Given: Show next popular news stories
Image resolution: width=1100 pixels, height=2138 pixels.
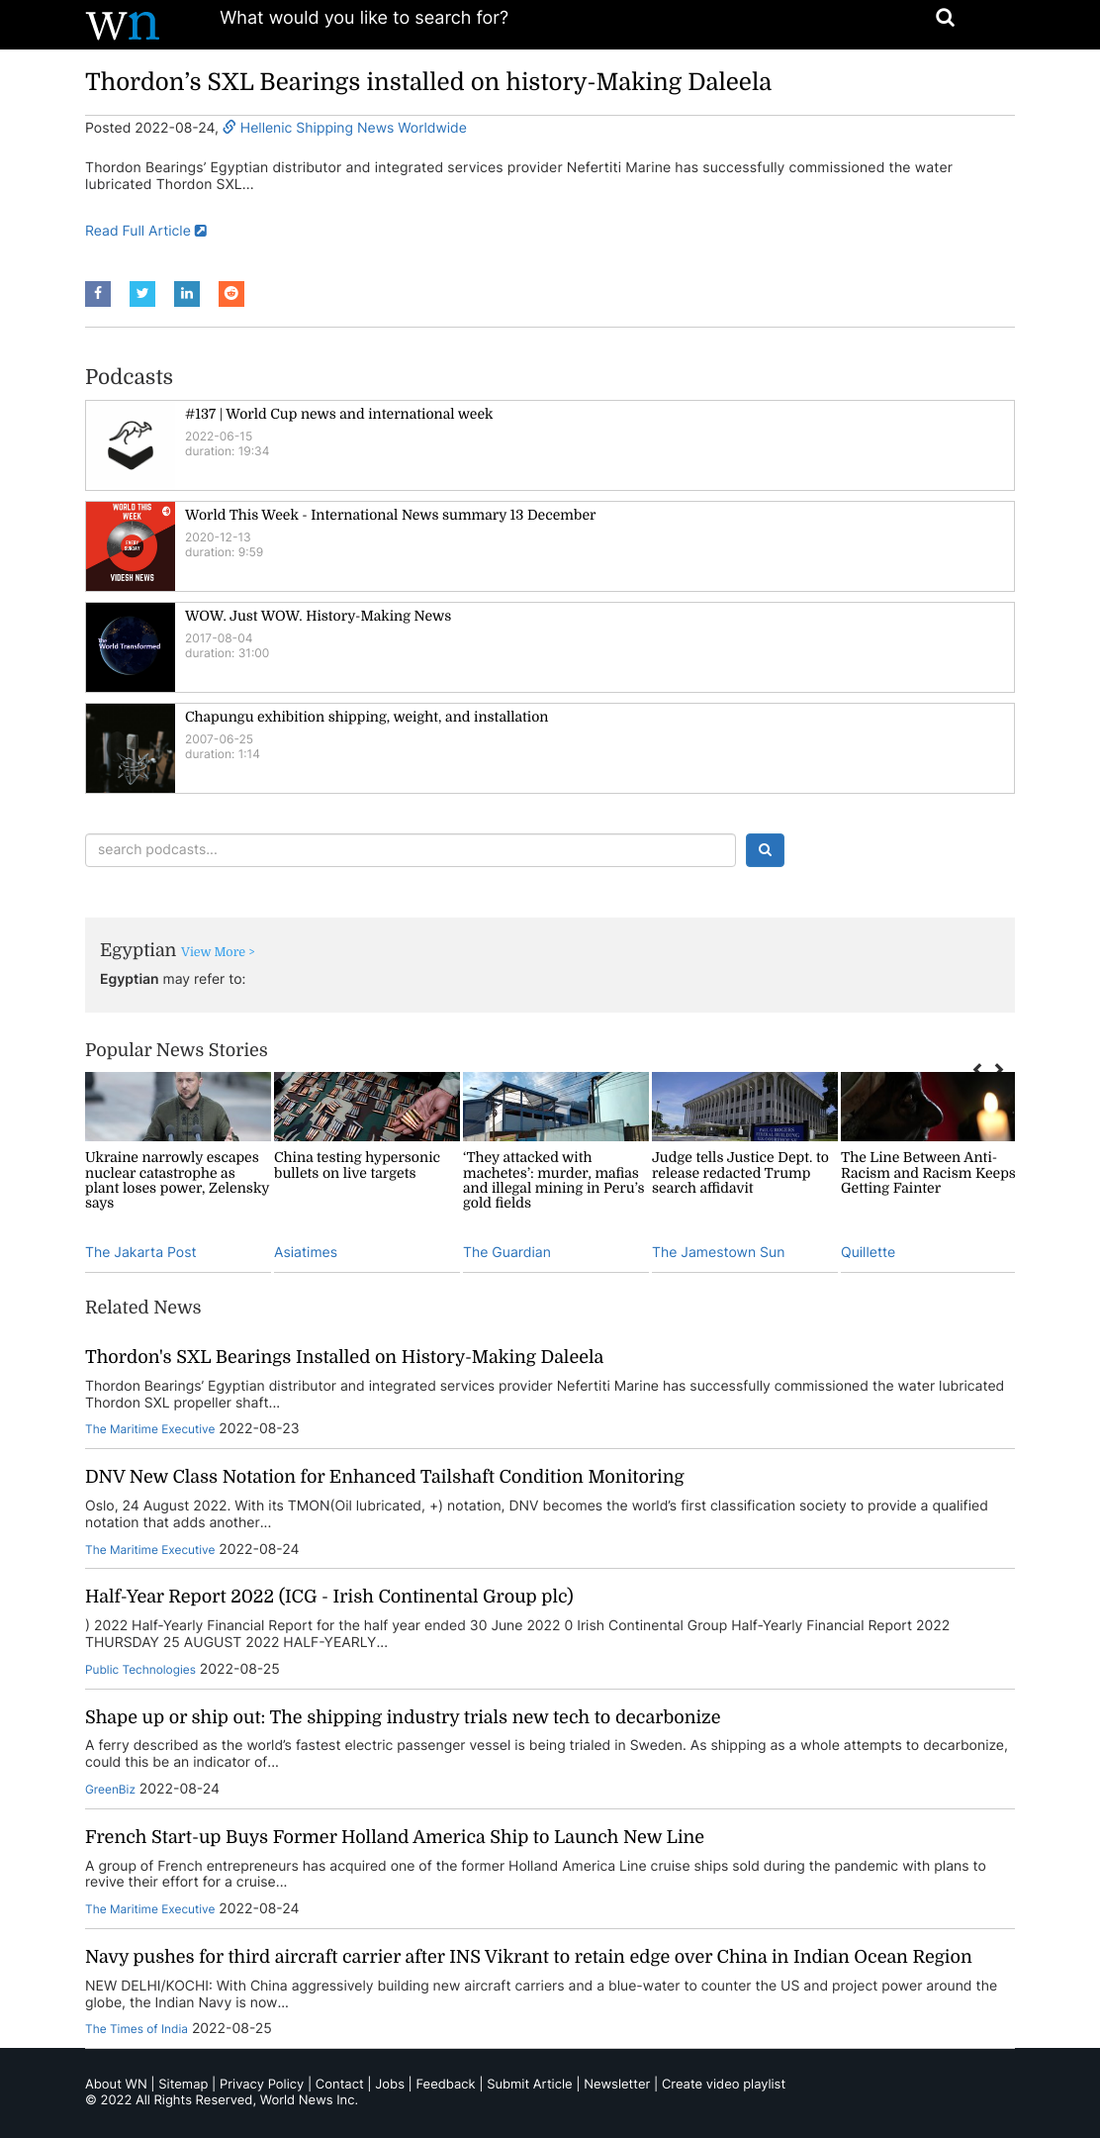Looking at the screenshot, I should pyautogui.click(x=999, y=1068).
